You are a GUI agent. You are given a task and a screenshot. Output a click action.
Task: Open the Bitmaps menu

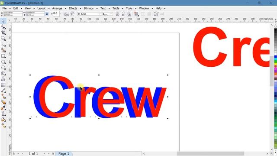(88, 8)
